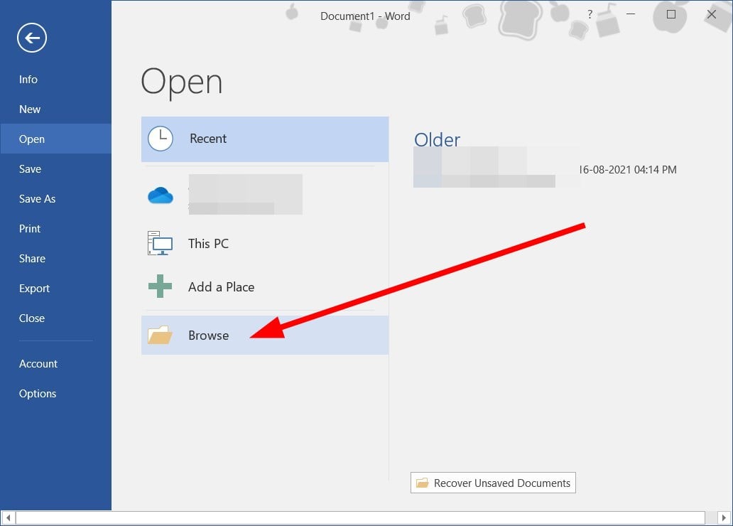Close the Word window

tap(712, 14)
